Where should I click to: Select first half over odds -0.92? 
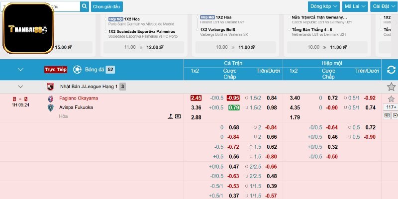(370, 98)
